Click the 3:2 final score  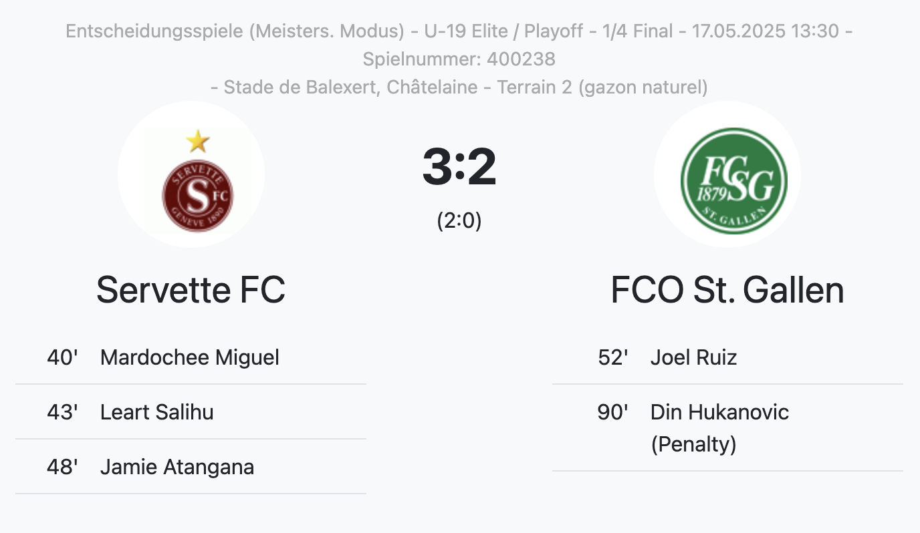(459, 167)
